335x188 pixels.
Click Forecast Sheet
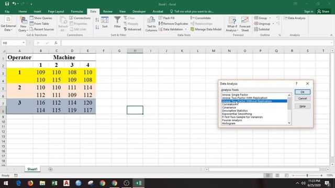(x=245, y=24)
